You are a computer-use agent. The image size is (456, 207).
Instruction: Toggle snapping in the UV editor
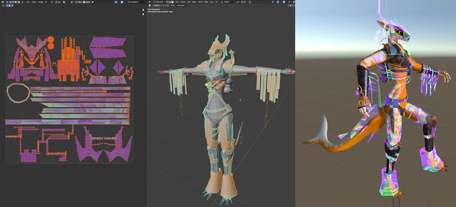click(x=56, y=2)
